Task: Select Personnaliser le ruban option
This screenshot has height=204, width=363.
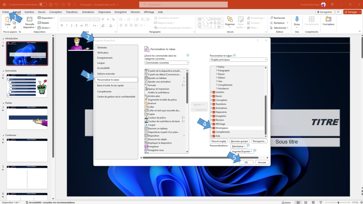Action: click(116, 80)
